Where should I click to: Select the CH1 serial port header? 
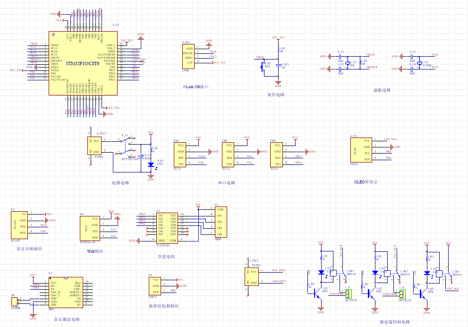(x=180, y=155)
